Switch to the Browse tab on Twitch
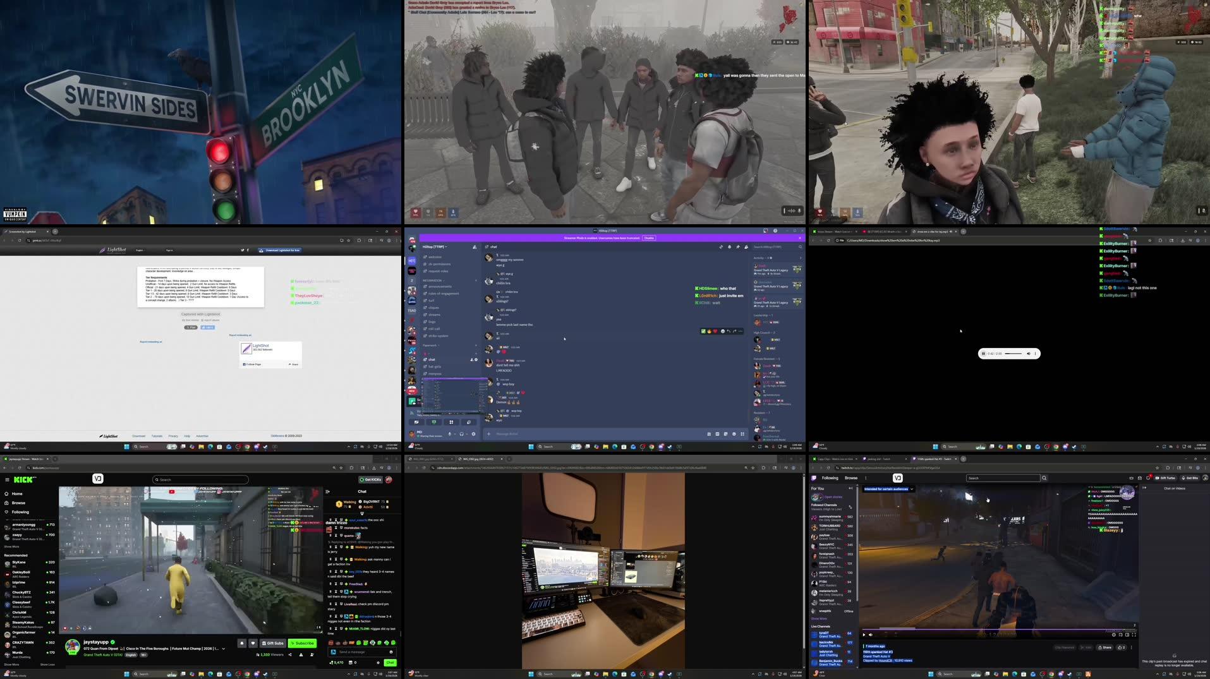Viewport: 1210px width, 679px height. click(851, 478)
